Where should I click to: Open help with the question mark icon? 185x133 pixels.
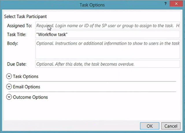165,4
